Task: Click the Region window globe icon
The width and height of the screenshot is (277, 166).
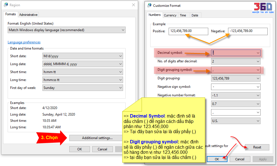Action: coord(6,5)
